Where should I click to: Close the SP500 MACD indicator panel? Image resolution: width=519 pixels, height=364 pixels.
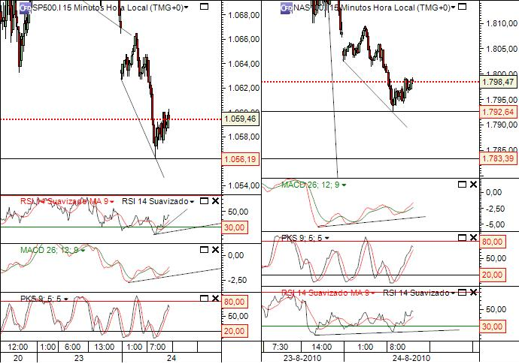[x=215, y=250]
